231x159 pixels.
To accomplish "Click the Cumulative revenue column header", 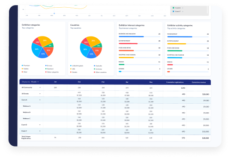I will pos(198,82).
